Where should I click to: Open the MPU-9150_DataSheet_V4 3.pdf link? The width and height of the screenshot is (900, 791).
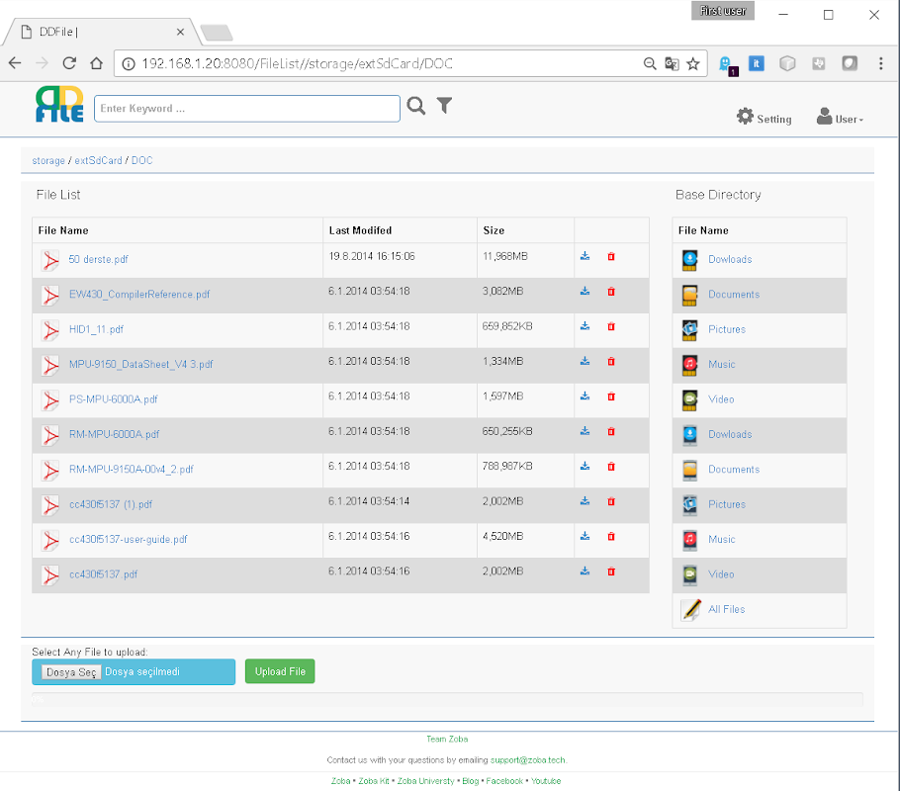coord(140,365)
